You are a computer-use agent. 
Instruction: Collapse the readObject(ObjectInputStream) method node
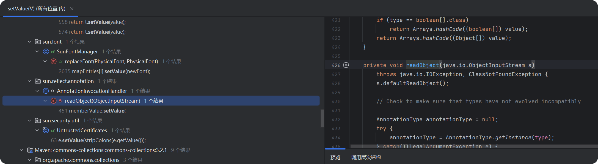[45, 101]
